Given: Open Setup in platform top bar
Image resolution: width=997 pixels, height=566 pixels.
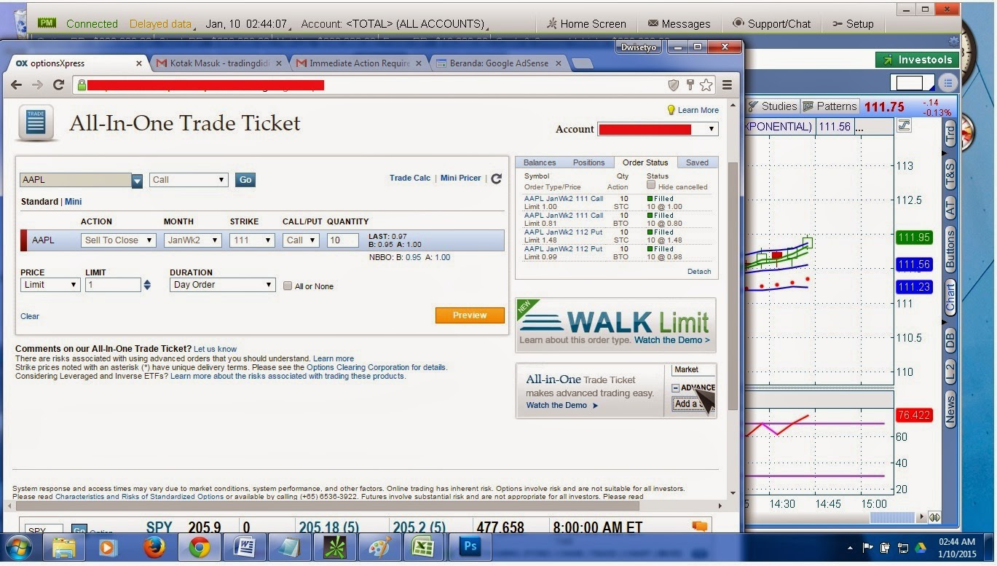Looking at the screenshot, I should click(852, 23).
